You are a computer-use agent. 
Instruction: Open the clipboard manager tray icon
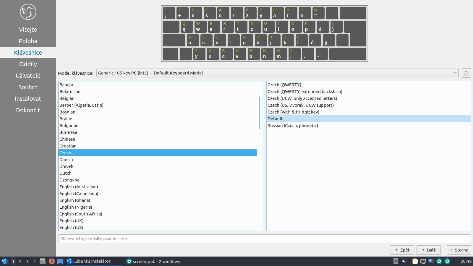tap(415, 261)
